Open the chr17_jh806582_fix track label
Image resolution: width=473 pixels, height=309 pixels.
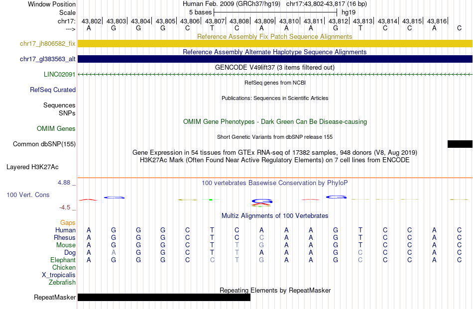point(48,43)
